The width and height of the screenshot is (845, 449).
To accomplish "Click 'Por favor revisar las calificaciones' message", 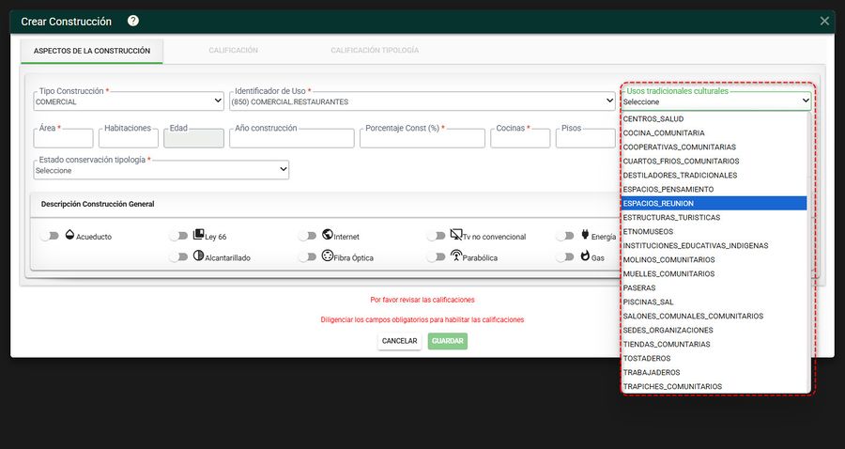I will (x=422, y=300).
